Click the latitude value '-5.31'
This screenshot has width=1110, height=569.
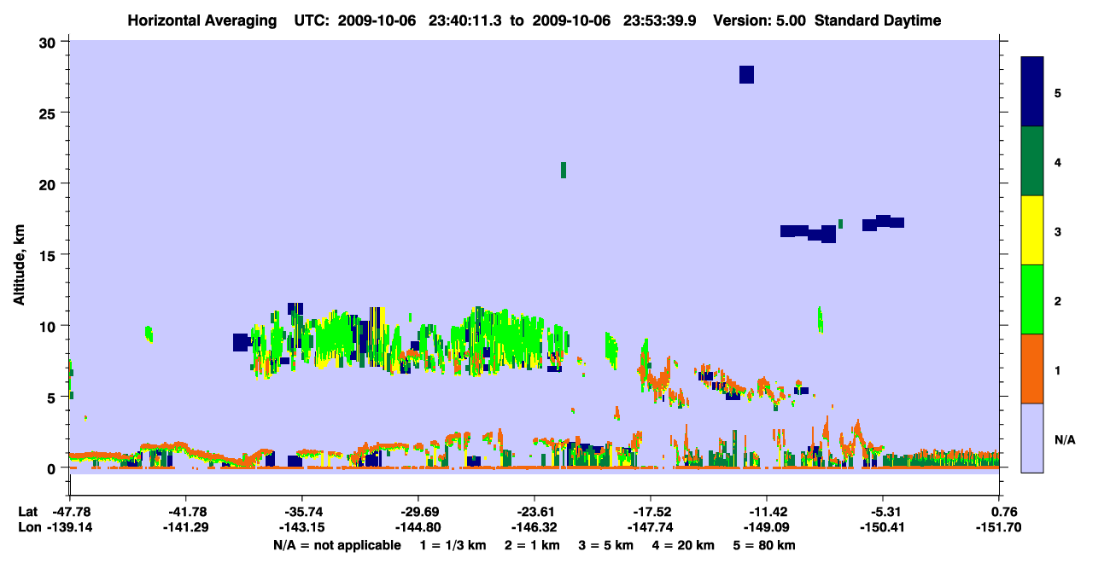pos(883,512)
